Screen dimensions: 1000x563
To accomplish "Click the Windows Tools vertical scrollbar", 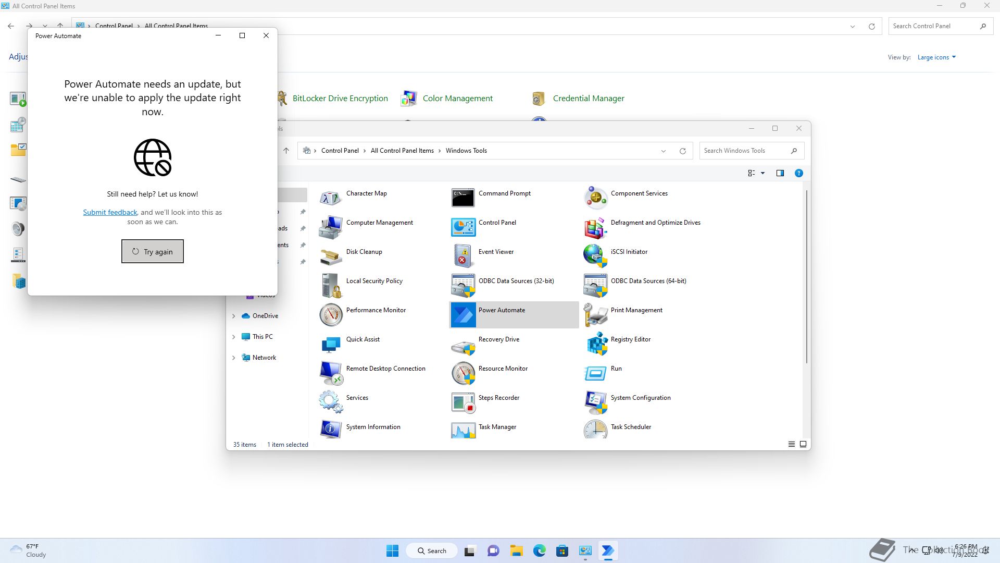I will (806, 277).
